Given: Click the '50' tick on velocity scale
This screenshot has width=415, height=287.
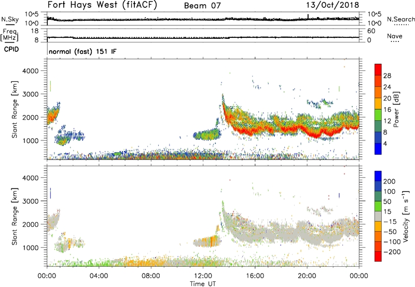Looking at the screenshot, I should tap(387, 202).
